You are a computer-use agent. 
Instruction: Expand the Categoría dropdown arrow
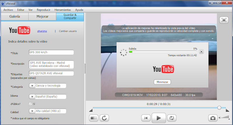click(32, 86)
